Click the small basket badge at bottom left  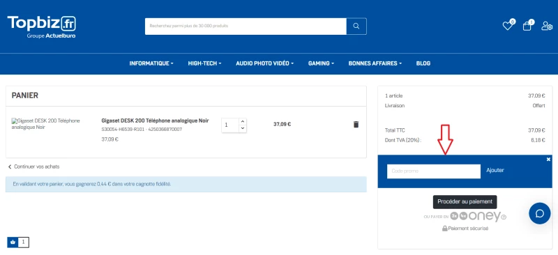[13, 242]
